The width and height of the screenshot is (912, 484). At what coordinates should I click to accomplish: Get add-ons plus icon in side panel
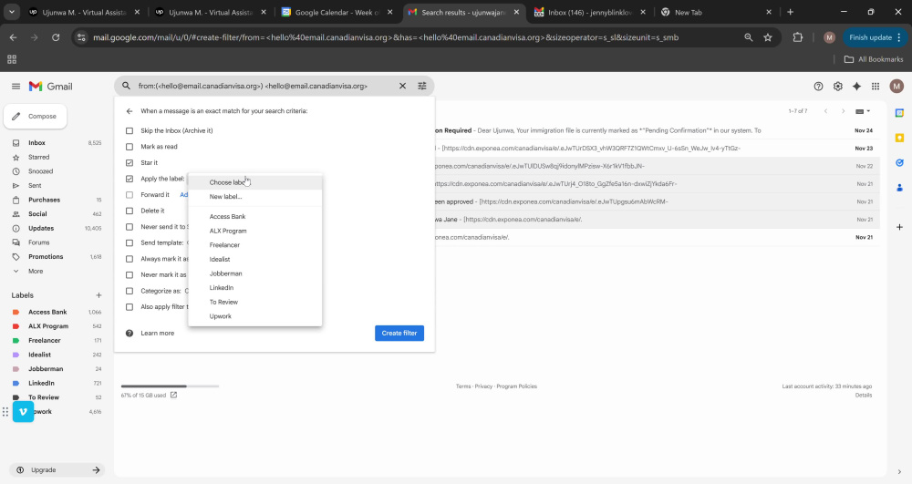(x=899, y=227)
